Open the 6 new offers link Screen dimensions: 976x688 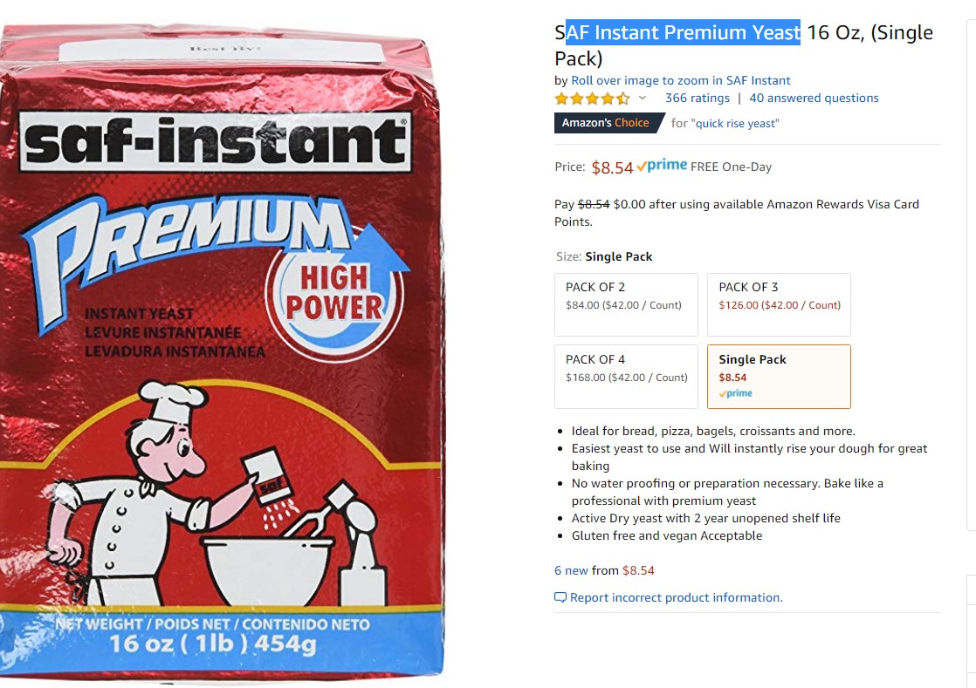572,570
